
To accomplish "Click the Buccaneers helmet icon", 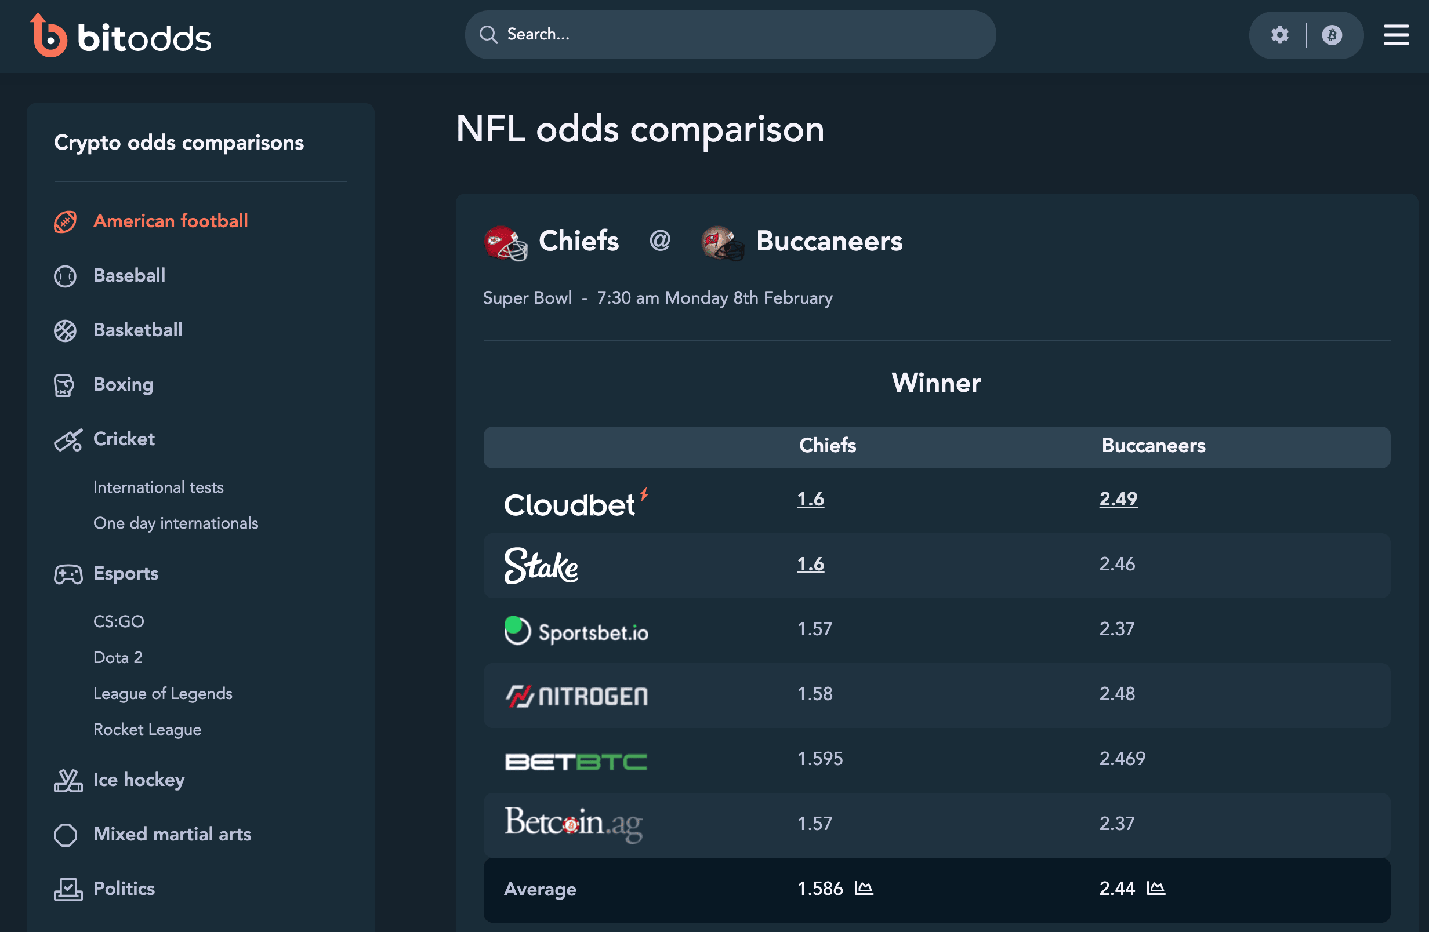I will coord(722,242).
